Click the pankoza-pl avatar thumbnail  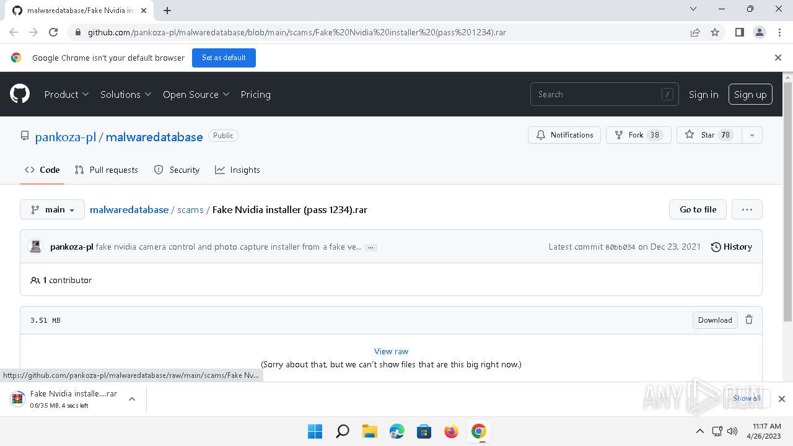tap(35, 247)
